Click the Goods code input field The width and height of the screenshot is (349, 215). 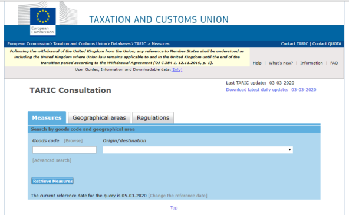point(64,150)
